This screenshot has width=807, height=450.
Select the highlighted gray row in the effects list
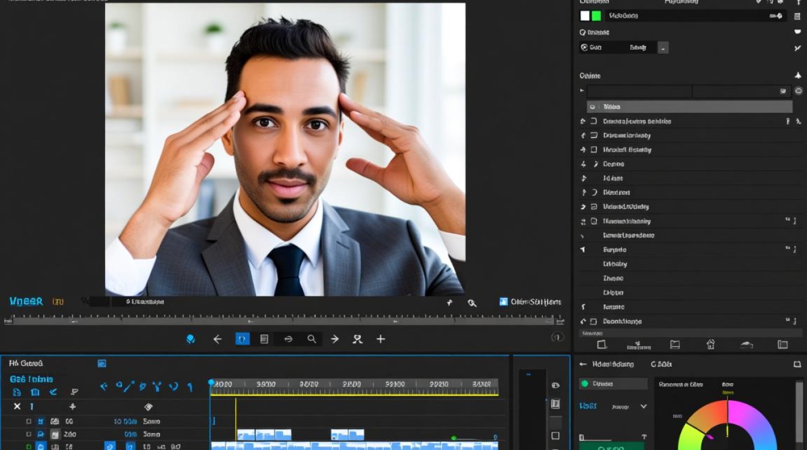click(x=689, y=107)
